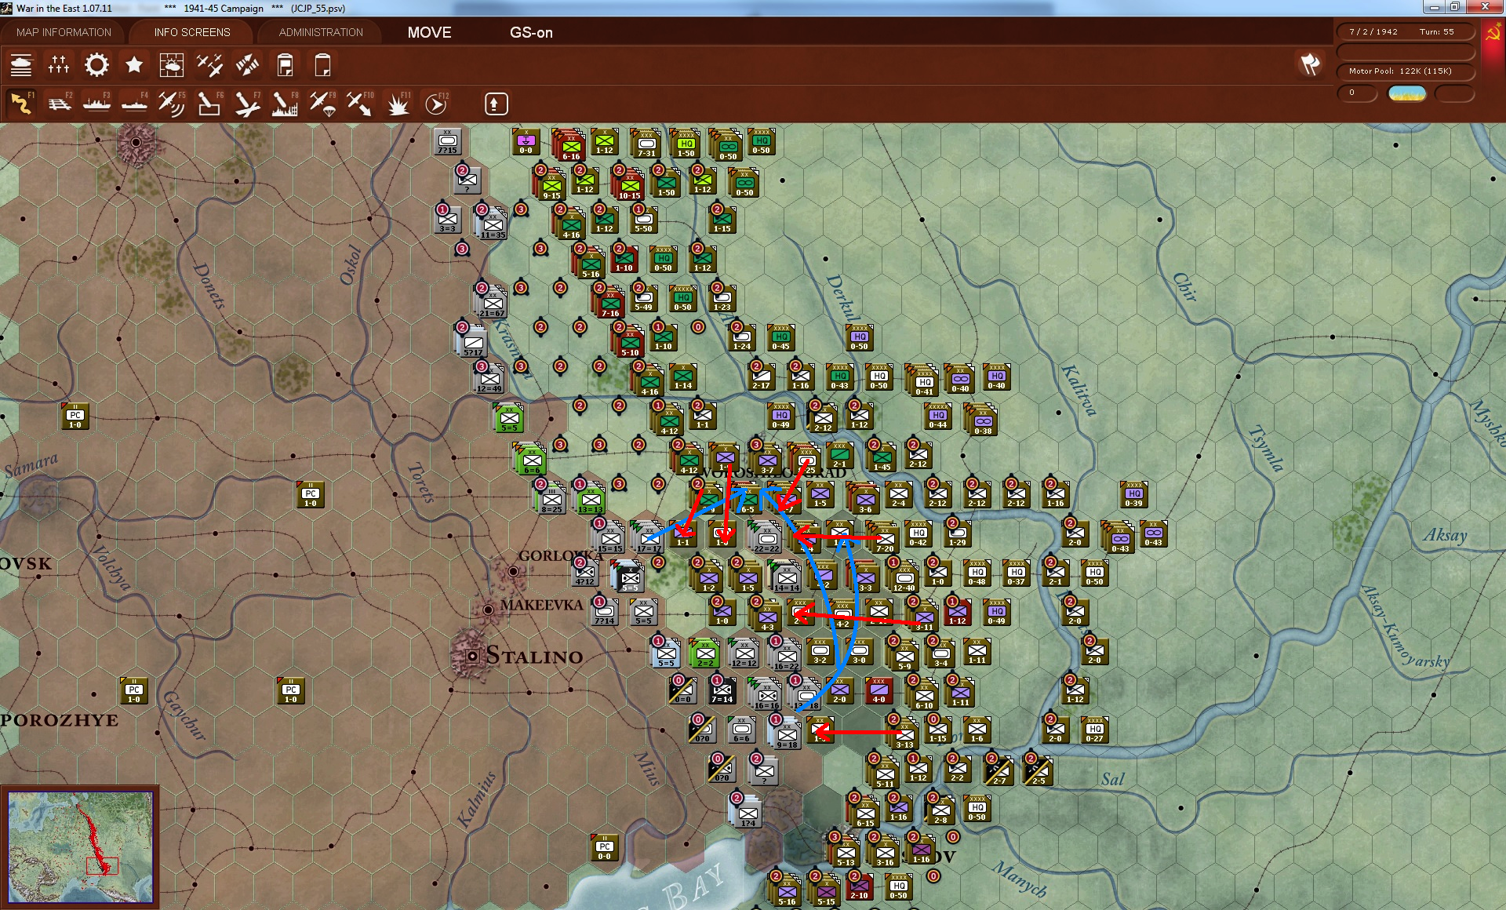Open F11 battle sites explosion icon
Image resolution: width=1506 pixels, height=910 pixels.
click(x=398, y=104)
